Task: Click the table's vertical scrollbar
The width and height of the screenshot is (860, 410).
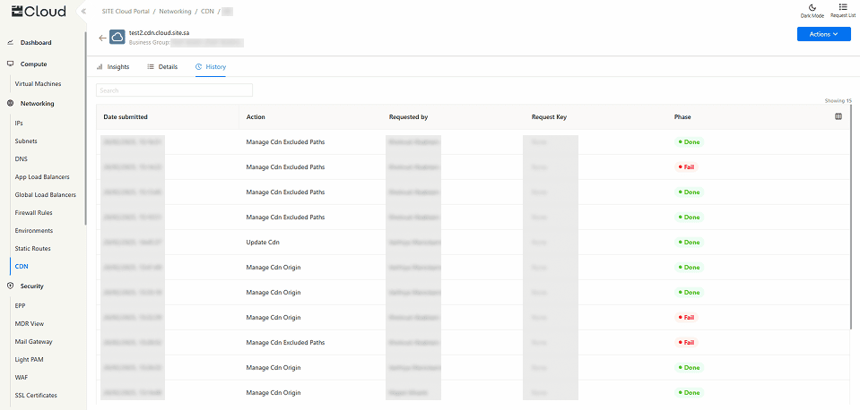Action: coord(851,224)
